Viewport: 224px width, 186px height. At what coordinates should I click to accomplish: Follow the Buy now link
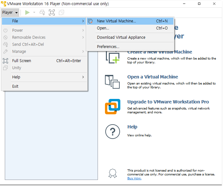pos(134,178)
